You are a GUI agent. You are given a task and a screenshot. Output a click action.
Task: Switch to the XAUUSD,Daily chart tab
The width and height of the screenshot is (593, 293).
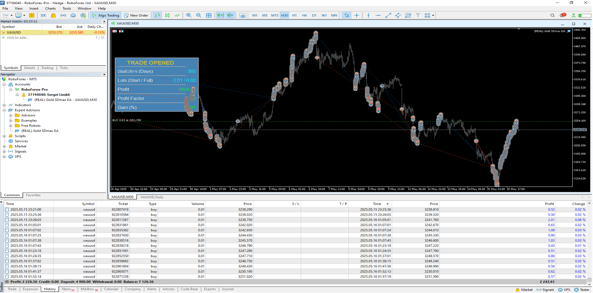click(152, 197)
